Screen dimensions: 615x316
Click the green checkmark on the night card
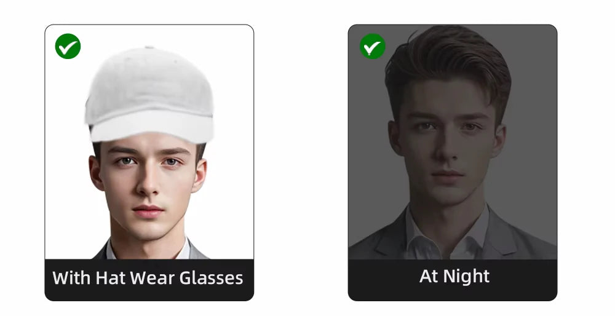point(373,46)
